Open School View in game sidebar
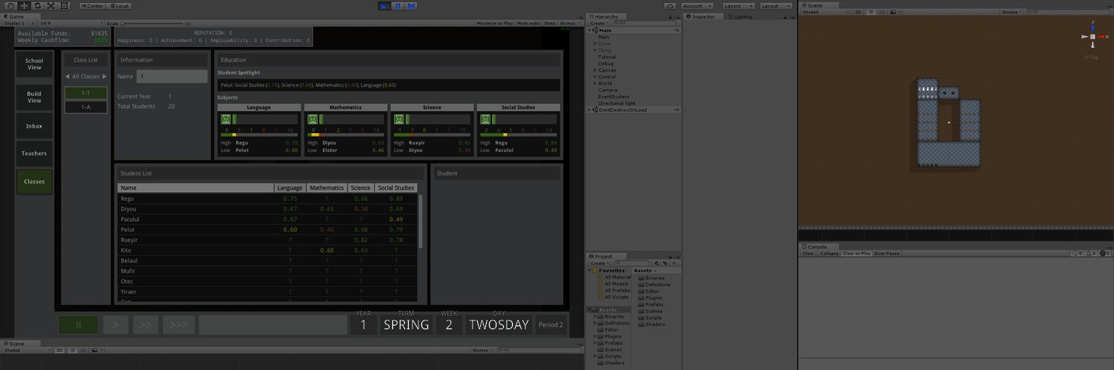The height and width of the screenshot is (370, 1114). [34, 65]
